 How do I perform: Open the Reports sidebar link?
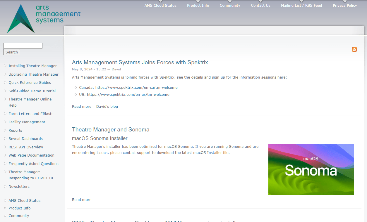point(16,130)
